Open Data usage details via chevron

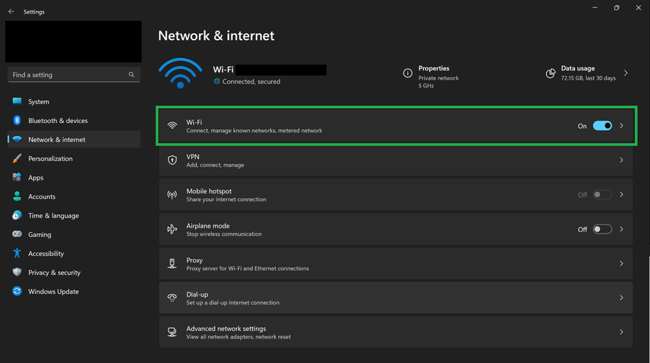626,74
